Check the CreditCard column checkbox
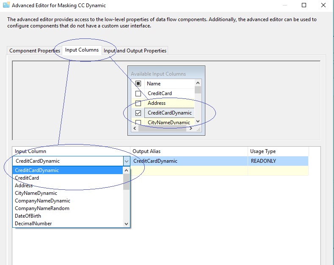Viewport: 334px width, 265px height. point(138,93)
